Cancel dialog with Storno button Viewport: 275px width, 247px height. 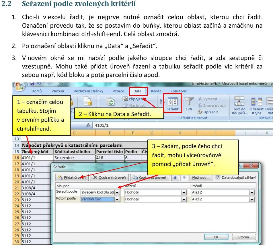(x=244, y=237)
